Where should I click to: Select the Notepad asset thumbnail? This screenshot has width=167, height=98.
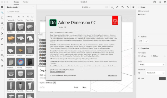(21, 50)
